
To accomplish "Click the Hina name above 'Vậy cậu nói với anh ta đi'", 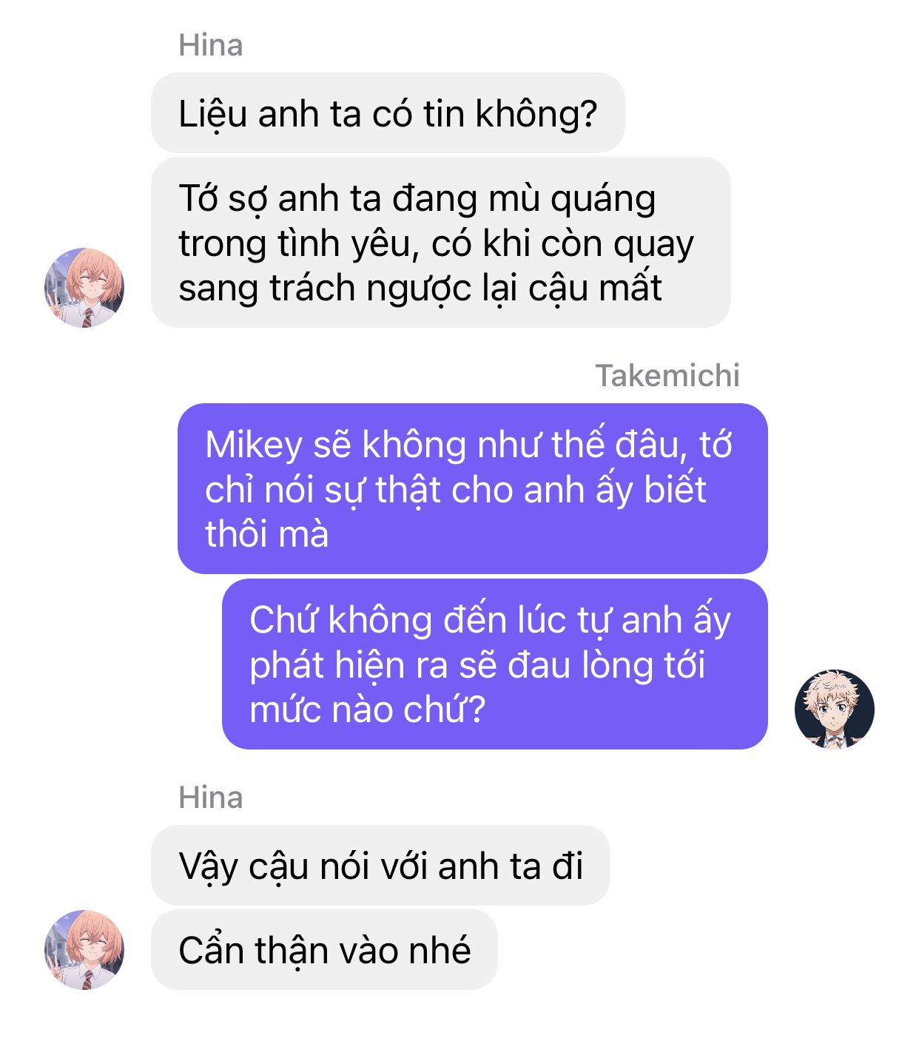I will [211, 798].
